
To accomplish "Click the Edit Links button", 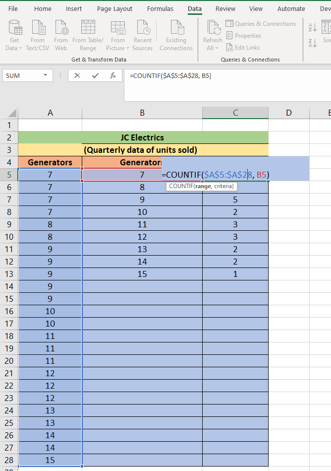I will [x=243, y=48].
